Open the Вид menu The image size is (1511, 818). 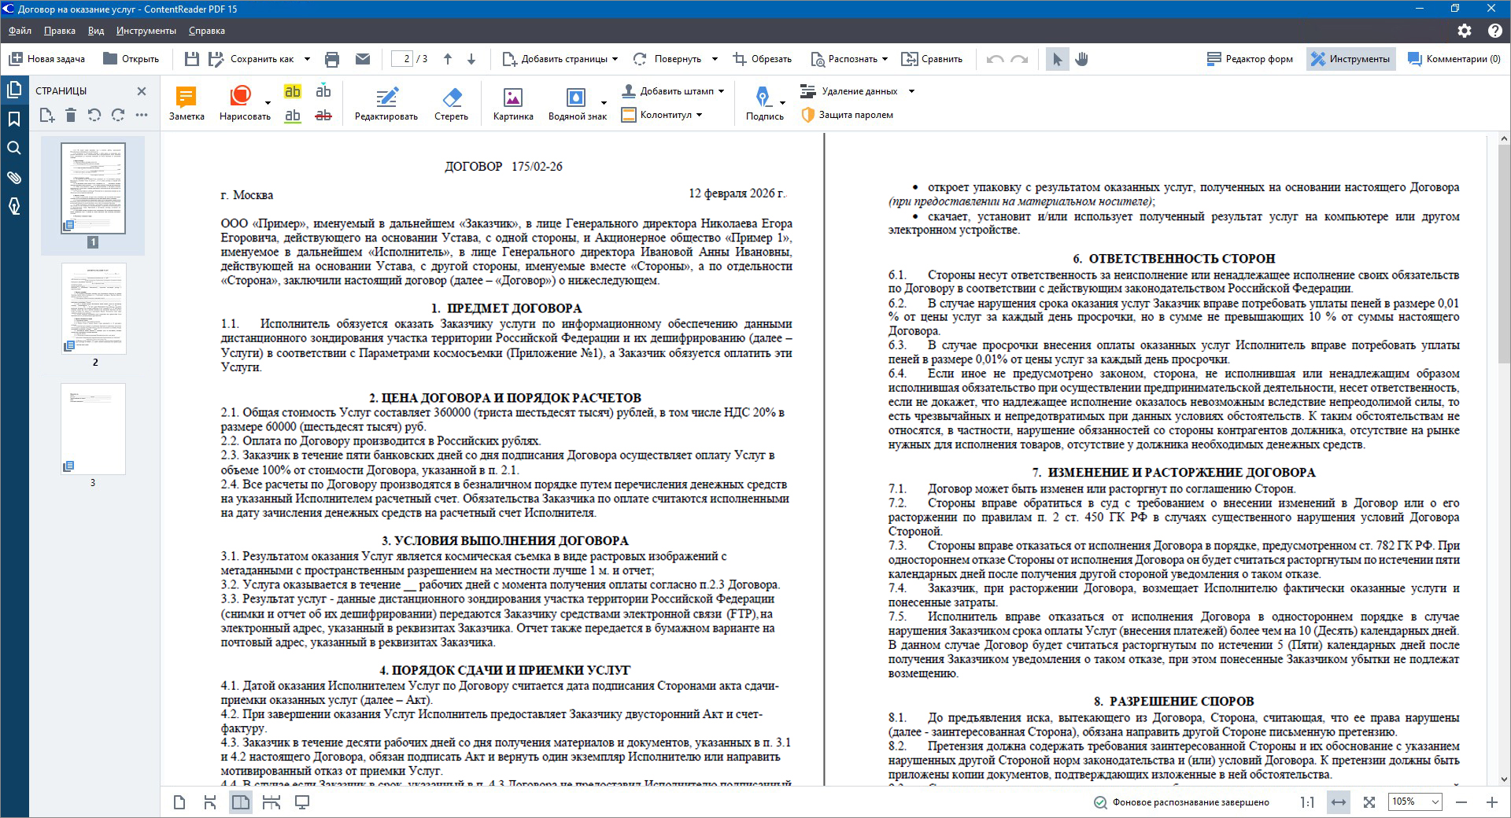(96, 31)
